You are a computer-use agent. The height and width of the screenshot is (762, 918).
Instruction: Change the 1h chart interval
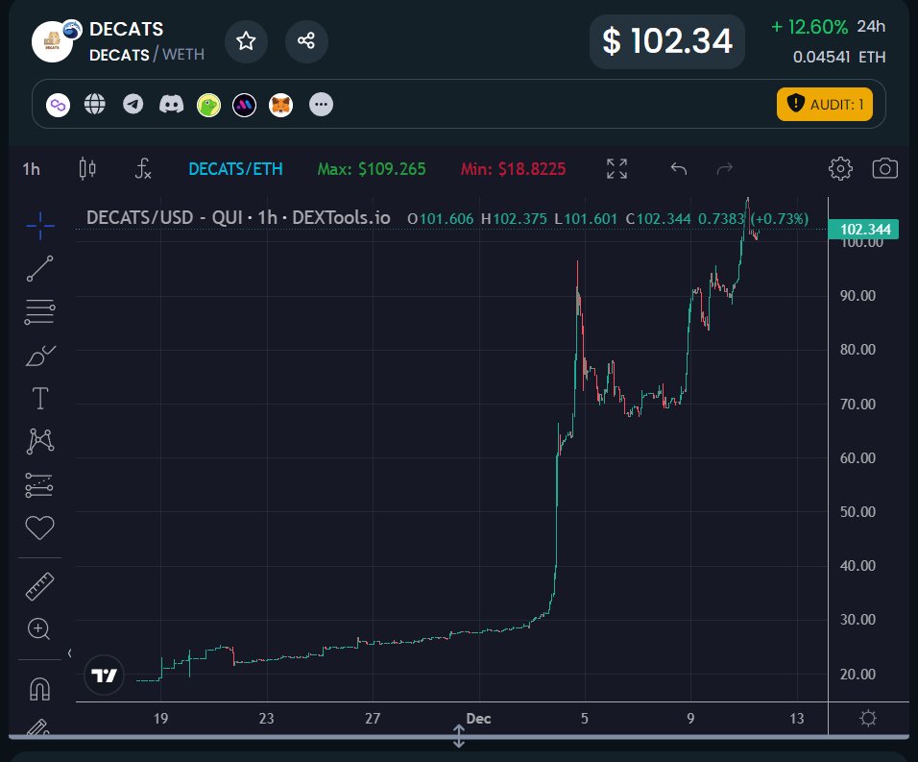point(32,169)
